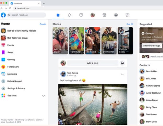Screen dimensions: 163x126
Task: Open contact Eric Jones
Action: click(148, 78)
